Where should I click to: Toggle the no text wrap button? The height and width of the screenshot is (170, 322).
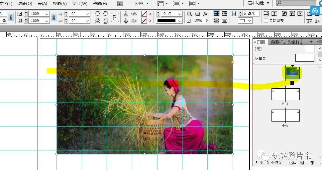click(x=216, y=14)
